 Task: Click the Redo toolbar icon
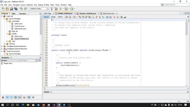point(26,9)
